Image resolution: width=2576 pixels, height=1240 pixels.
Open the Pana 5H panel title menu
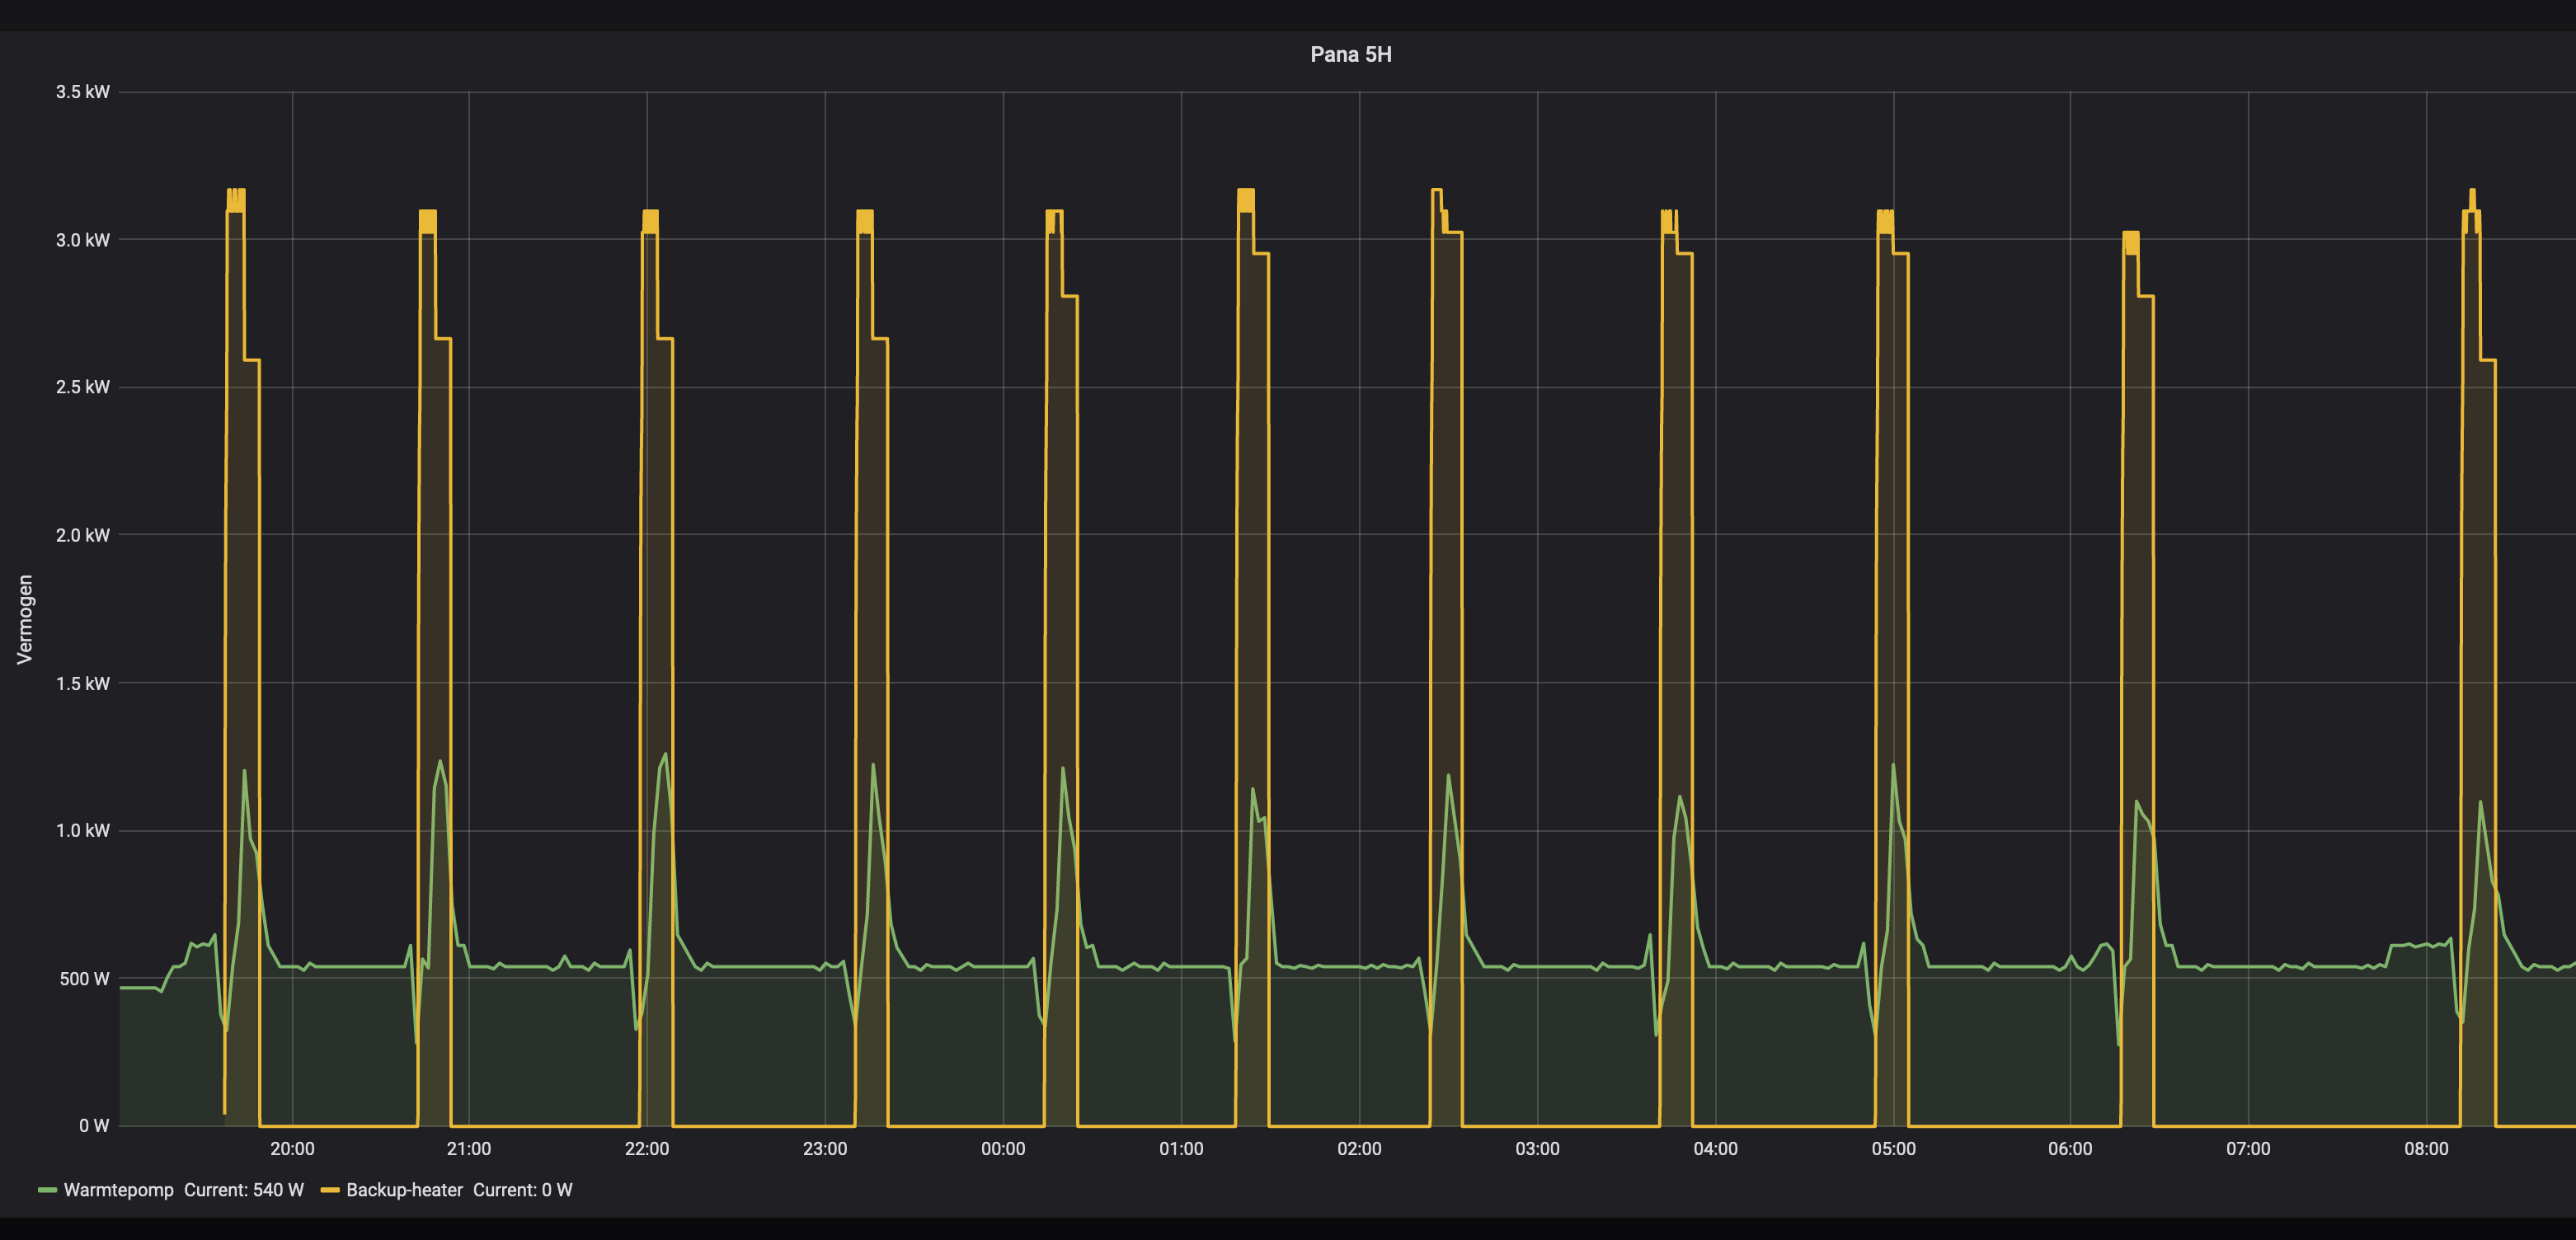(x=1350, y=54)
